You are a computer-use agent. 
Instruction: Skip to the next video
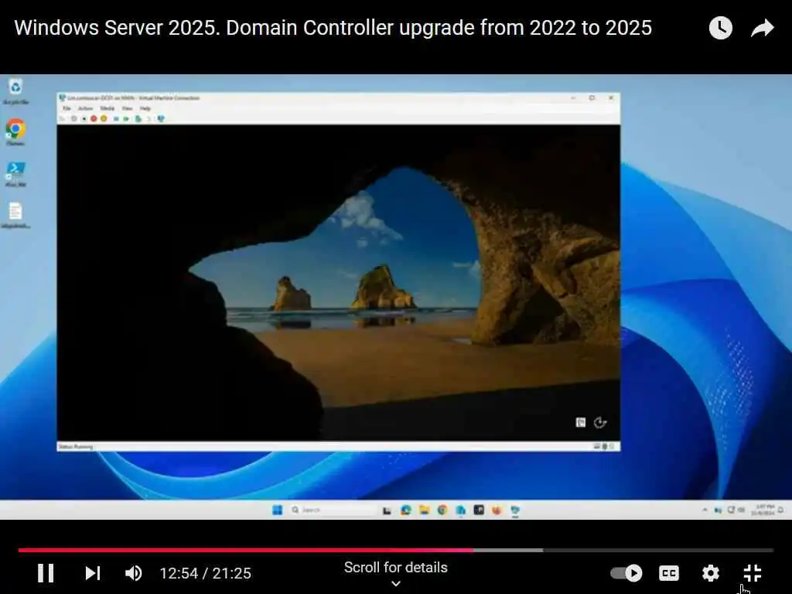point(93,573)
